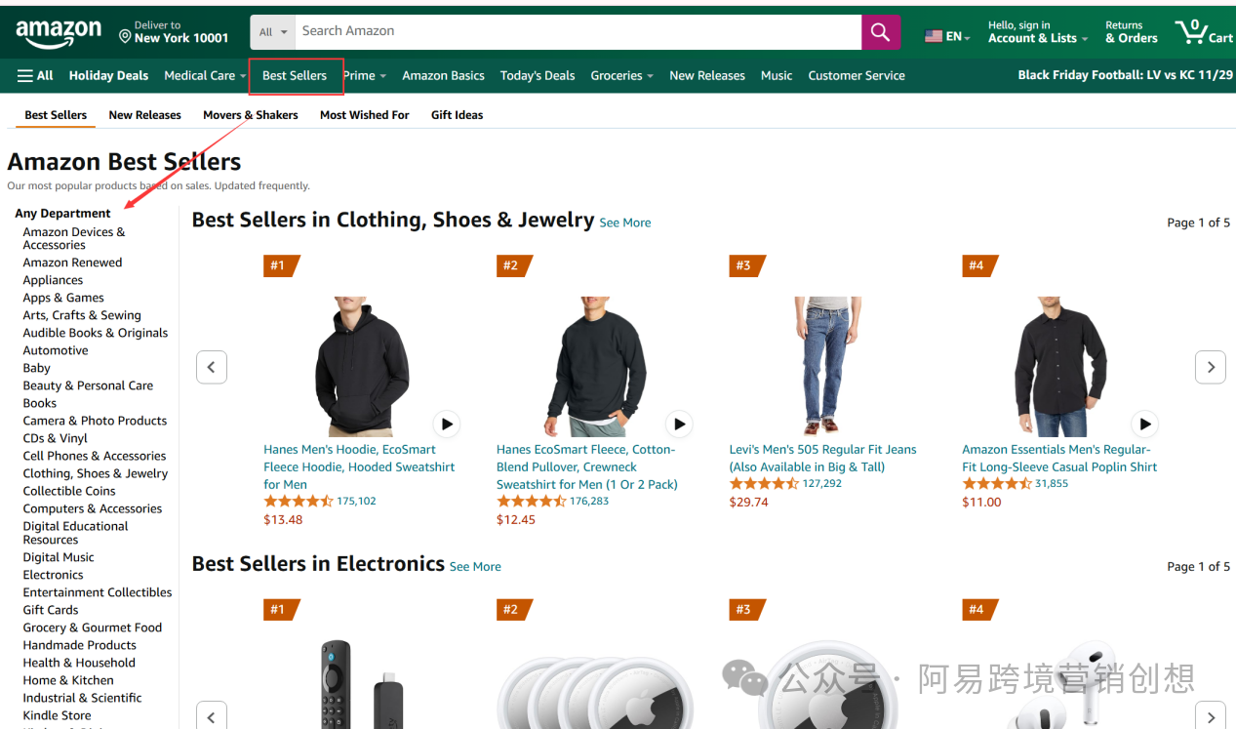Viewport: 1236px width, 729px height.
Task: Click the Amazon logo
Action: (x=59, y=33)
